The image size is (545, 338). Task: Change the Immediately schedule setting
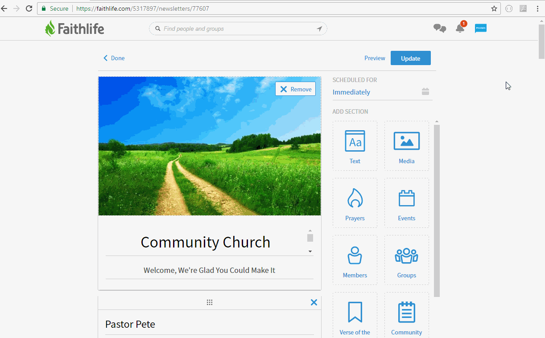pyautogui.click(x=351, y=92)
